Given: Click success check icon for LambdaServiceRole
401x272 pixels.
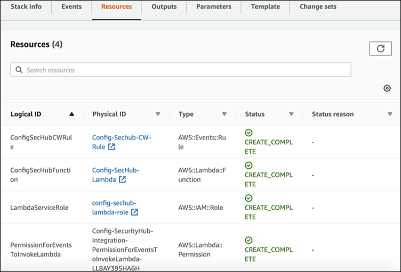Looking at the screenshot, I should coord(248,198).
